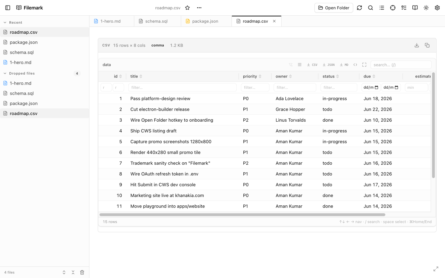Open the first due date picker calendar

pos(377,88)
